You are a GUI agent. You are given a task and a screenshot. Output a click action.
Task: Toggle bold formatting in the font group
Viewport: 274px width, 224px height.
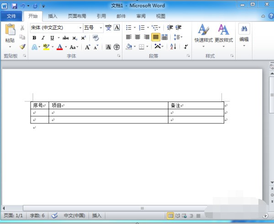click(34, 38)
